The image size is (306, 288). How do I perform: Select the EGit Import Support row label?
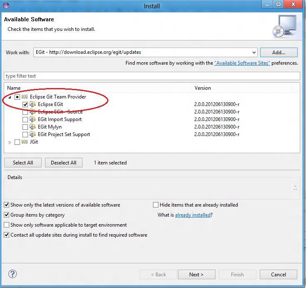tap(60, 119)
